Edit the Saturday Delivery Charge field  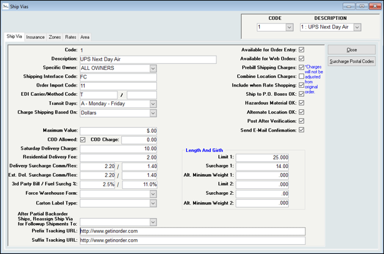[x=118, y=149]
